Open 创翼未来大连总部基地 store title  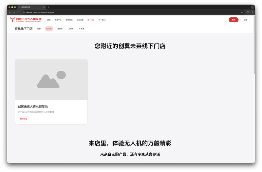pyautogui.click(x=33, y=107)
